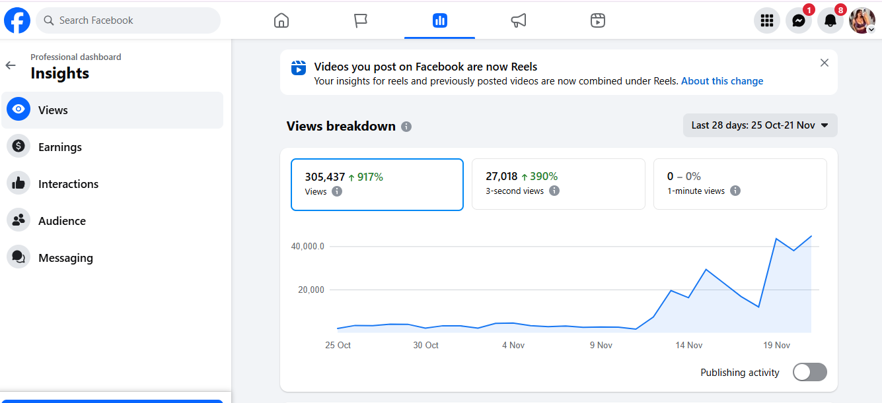The image size is (882, 403).
Task: Open Interactions in the Insights sidebar
Action: pyautogui.click(x=68, y=184)
